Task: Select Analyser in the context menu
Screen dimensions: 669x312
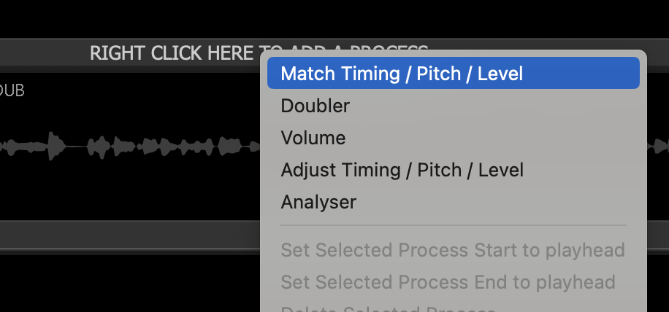Action: [318, 202]
